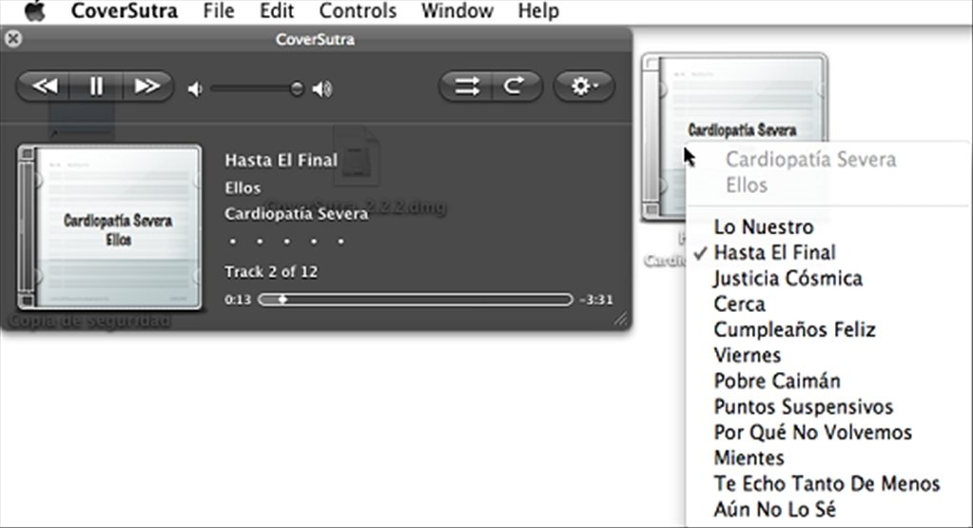Skip forward to the next track
973x528 pixels.
(x=146, y=87)
